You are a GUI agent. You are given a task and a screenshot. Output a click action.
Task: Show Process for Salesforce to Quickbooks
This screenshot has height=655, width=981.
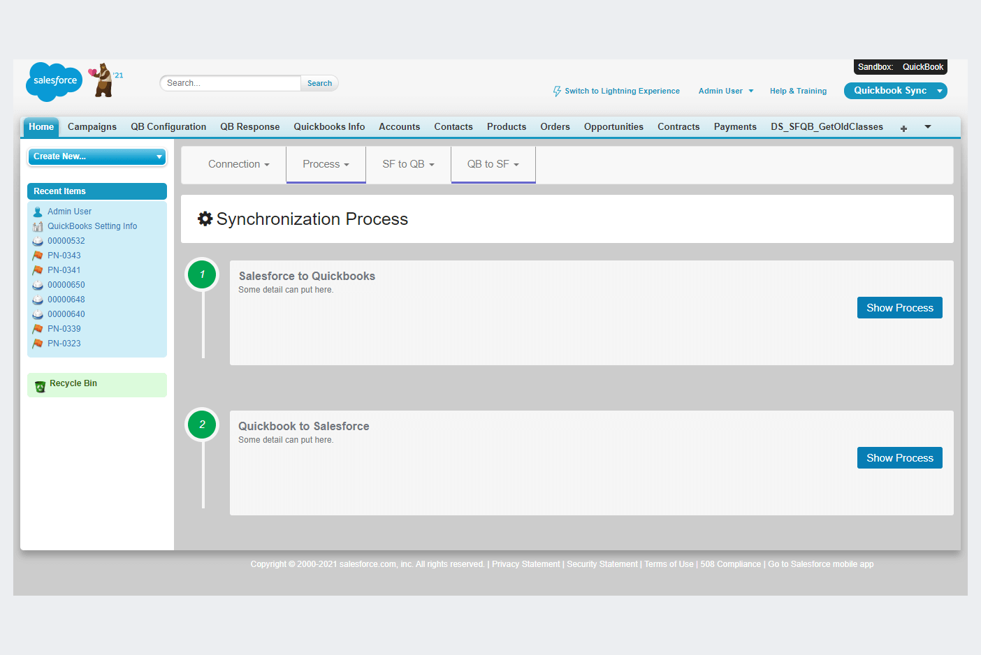pos(899,308)
